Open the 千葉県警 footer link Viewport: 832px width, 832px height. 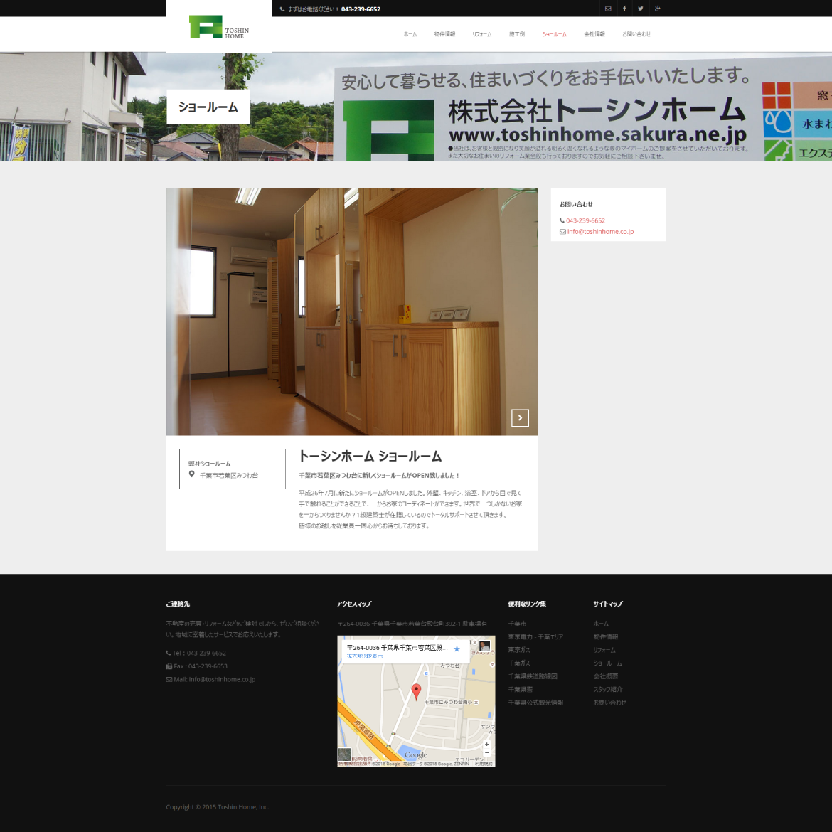[521, 690]
